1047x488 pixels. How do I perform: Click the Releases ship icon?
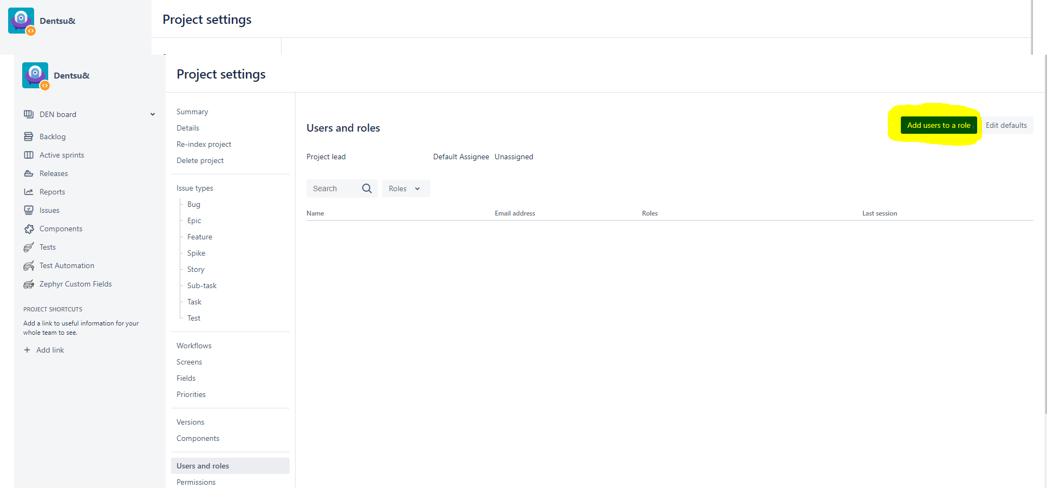tap(29, 173)
